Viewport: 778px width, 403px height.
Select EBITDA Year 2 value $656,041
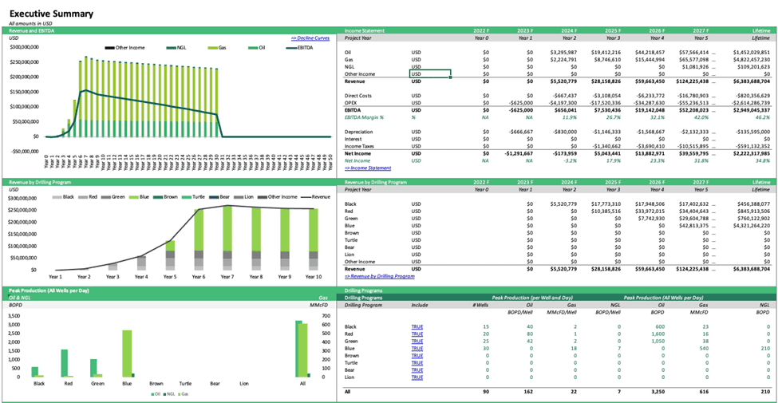point(565,110)
